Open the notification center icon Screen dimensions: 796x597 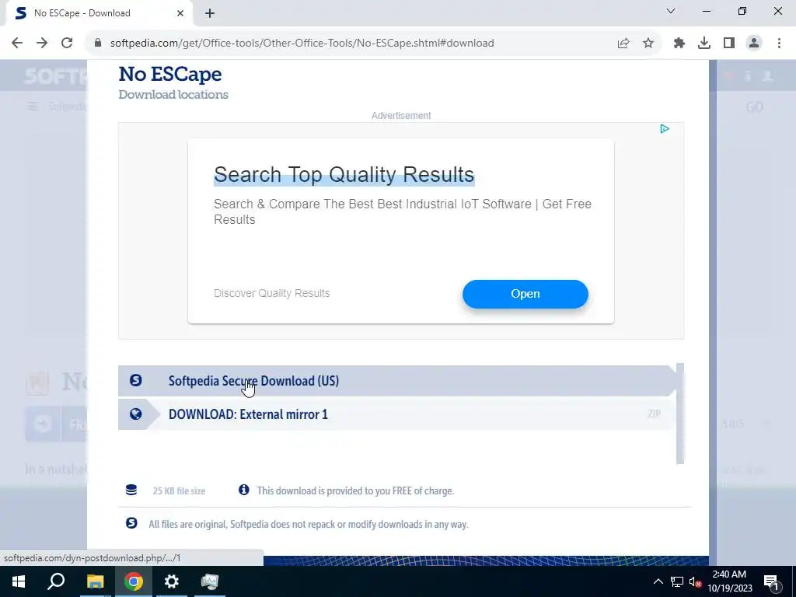[x=771, y=581]
